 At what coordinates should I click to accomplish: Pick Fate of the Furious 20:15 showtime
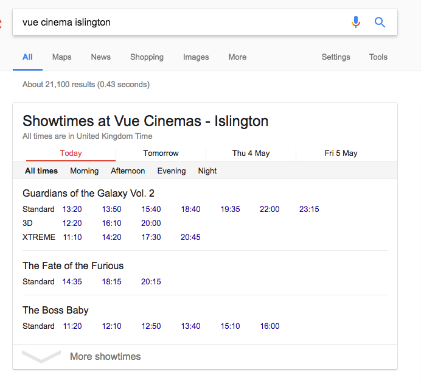[x=151, y=282]
